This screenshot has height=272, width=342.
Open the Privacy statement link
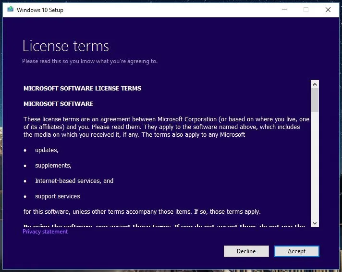click(45, 232)
